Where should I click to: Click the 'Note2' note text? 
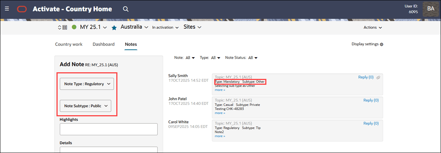pyautogui.click(x=219, y=132)
